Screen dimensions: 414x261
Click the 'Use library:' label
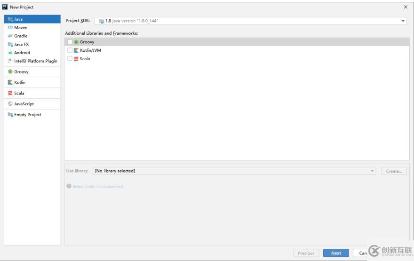point(77,171)
